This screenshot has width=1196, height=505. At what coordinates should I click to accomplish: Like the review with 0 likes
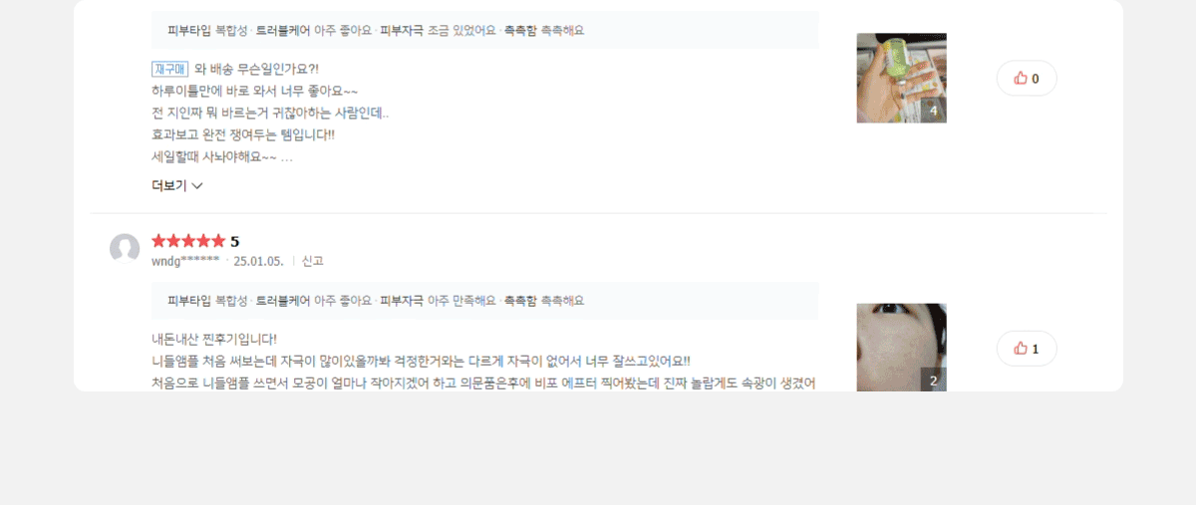(1026, 79)
